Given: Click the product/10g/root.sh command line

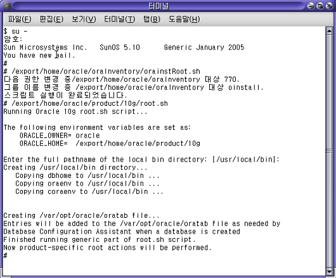Looking at the screenshot, I should click(x=86, y=103).
